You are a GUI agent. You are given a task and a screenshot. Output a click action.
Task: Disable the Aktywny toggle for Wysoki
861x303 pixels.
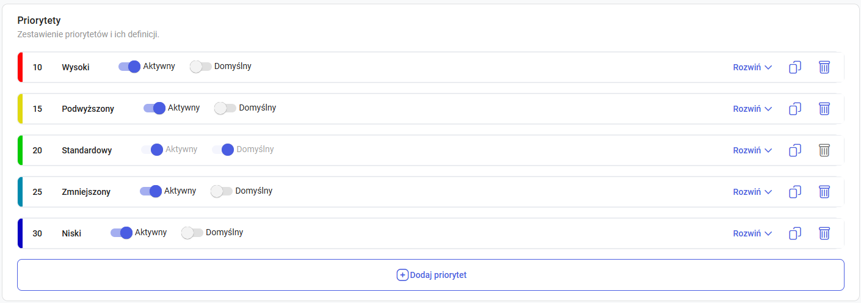click(x=129, y=67)
